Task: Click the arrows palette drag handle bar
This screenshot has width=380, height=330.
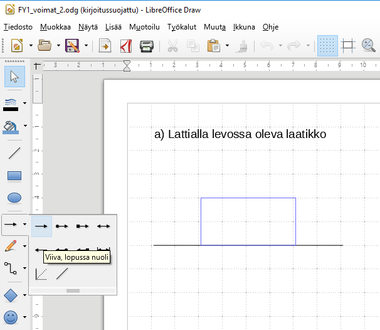Action: click(73, 290)
